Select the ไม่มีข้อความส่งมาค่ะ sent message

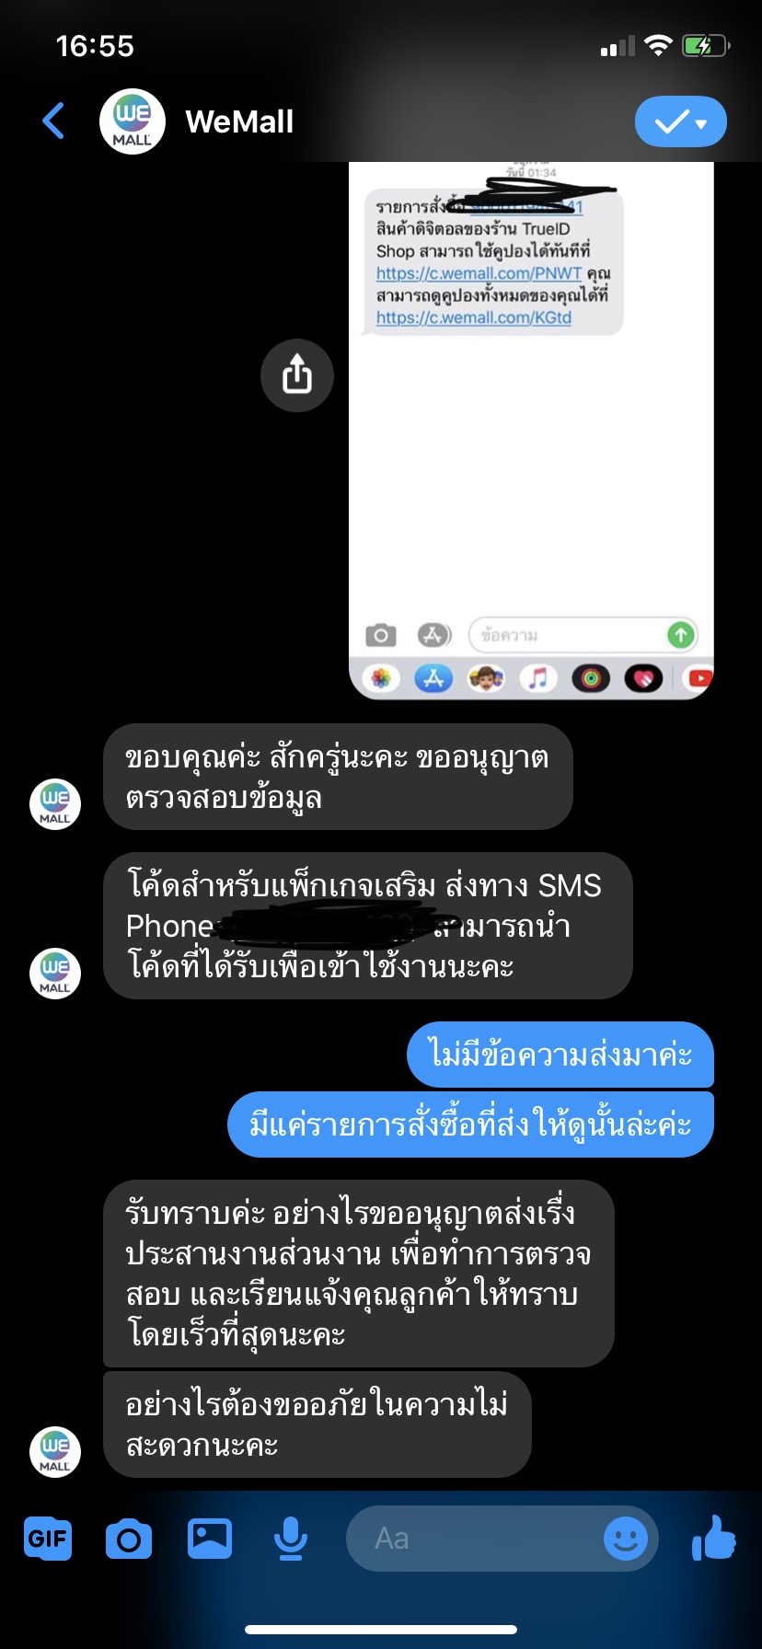[x=560, y=1055]
